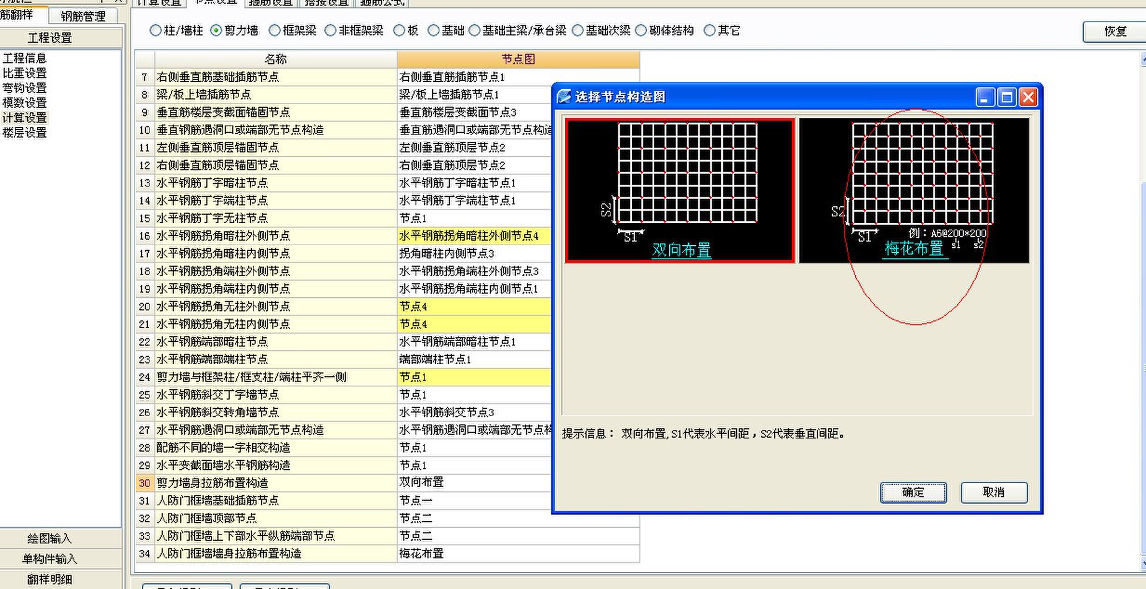The height and width of the screenshot is (589, 1146).
Task: Select the 其它 radio button
Action: click(x=710, y=31)
